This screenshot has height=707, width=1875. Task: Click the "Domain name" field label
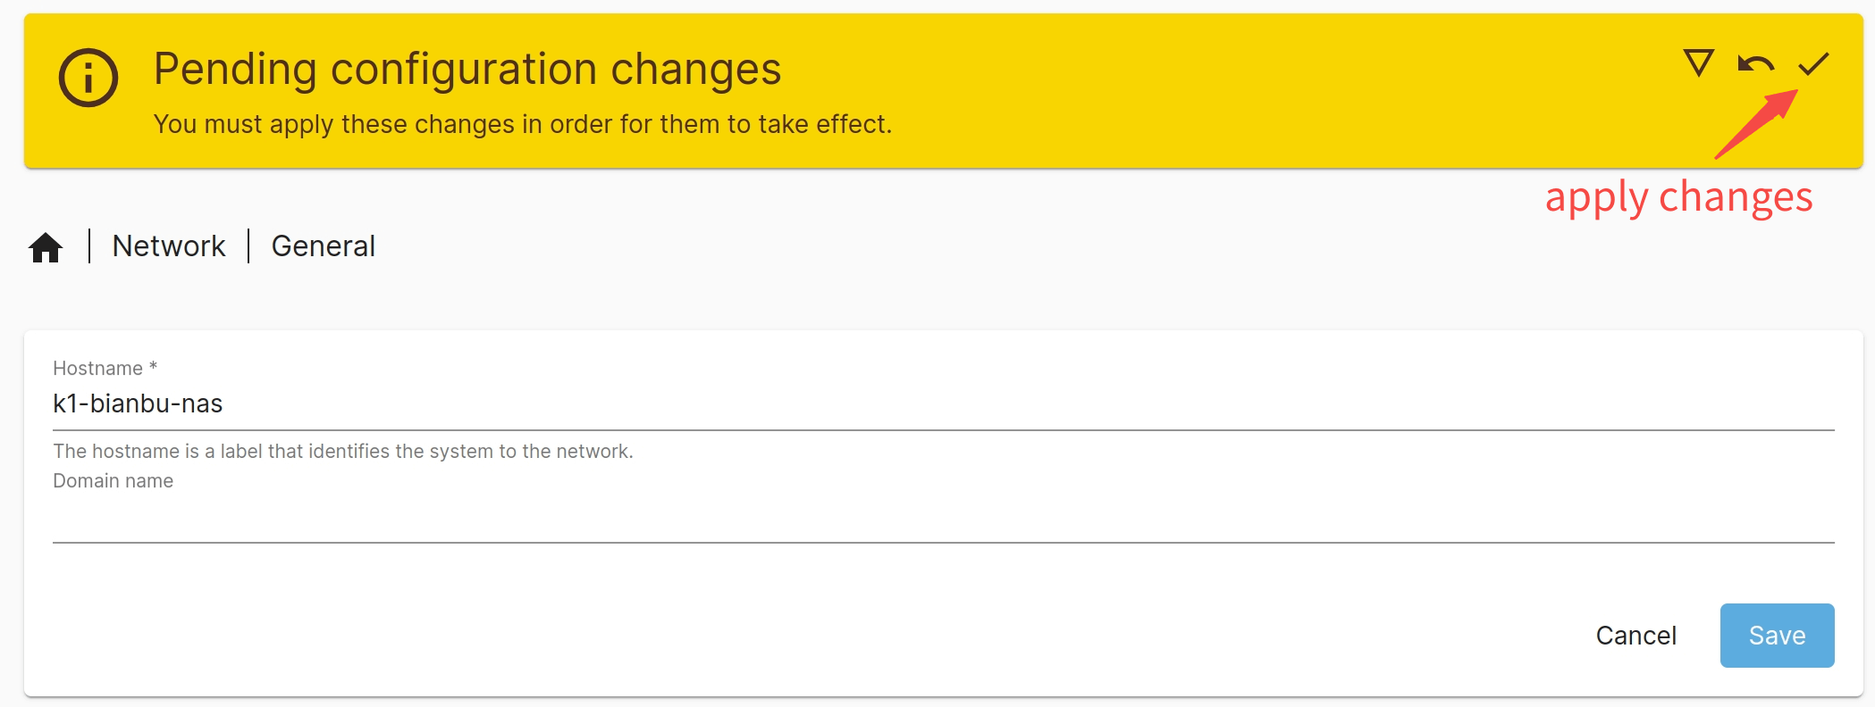(114, 481)
